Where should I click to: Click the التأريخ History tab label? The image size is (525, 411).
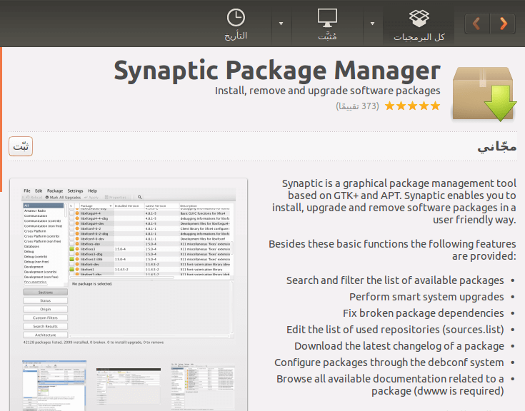point(236,36)
